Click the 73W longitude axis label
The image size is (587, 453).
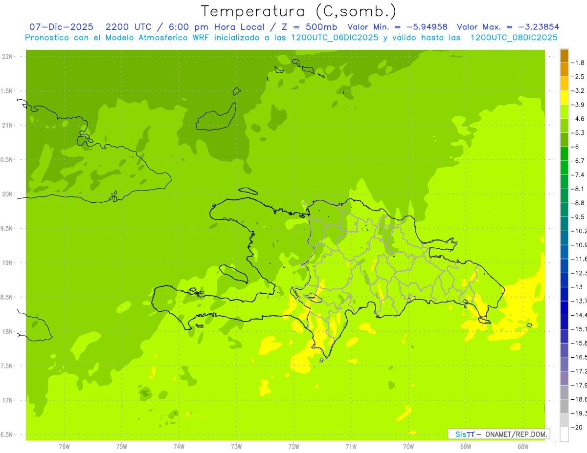click(x=236, y=447)
